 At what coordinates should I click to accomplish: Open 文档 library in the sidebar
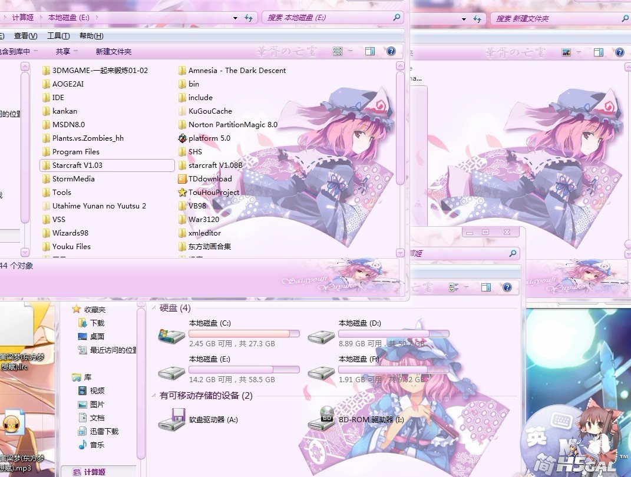[92, 418]
